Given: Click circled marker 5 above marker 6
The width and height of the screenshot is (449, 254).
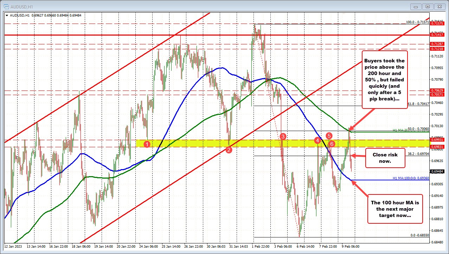Looking at the screenshot, I should click(329, 136).
